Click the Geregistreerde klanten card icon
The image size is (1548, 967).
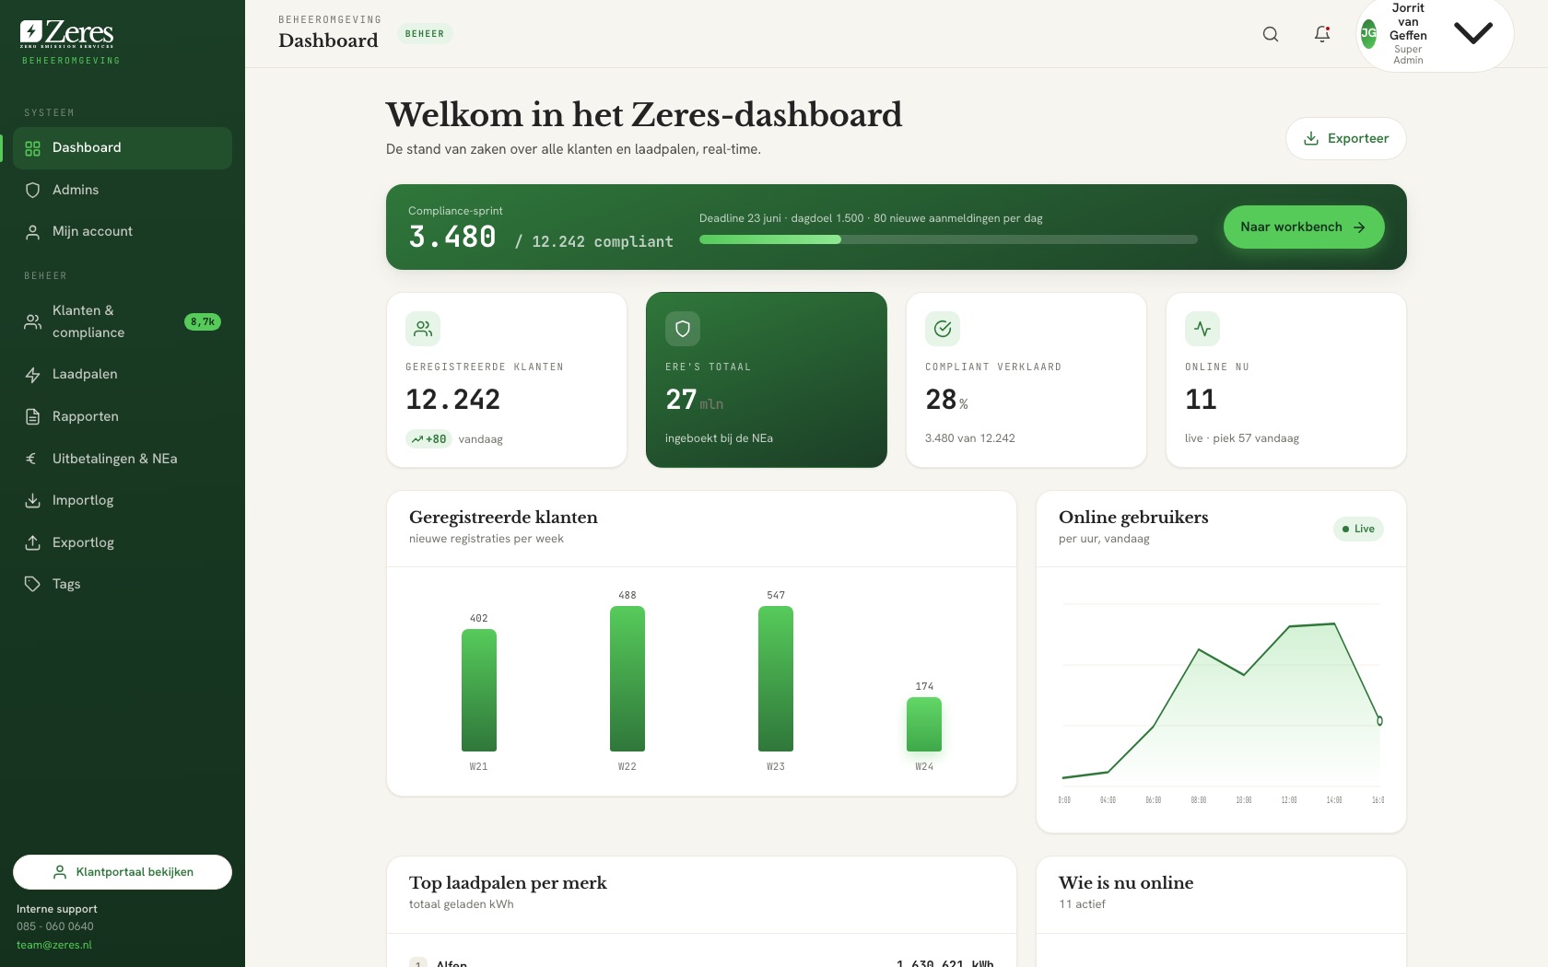point(423,329)
